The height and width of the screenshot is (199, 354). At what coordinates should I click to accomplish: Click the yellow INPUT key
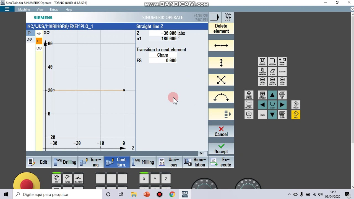point(296,115)
